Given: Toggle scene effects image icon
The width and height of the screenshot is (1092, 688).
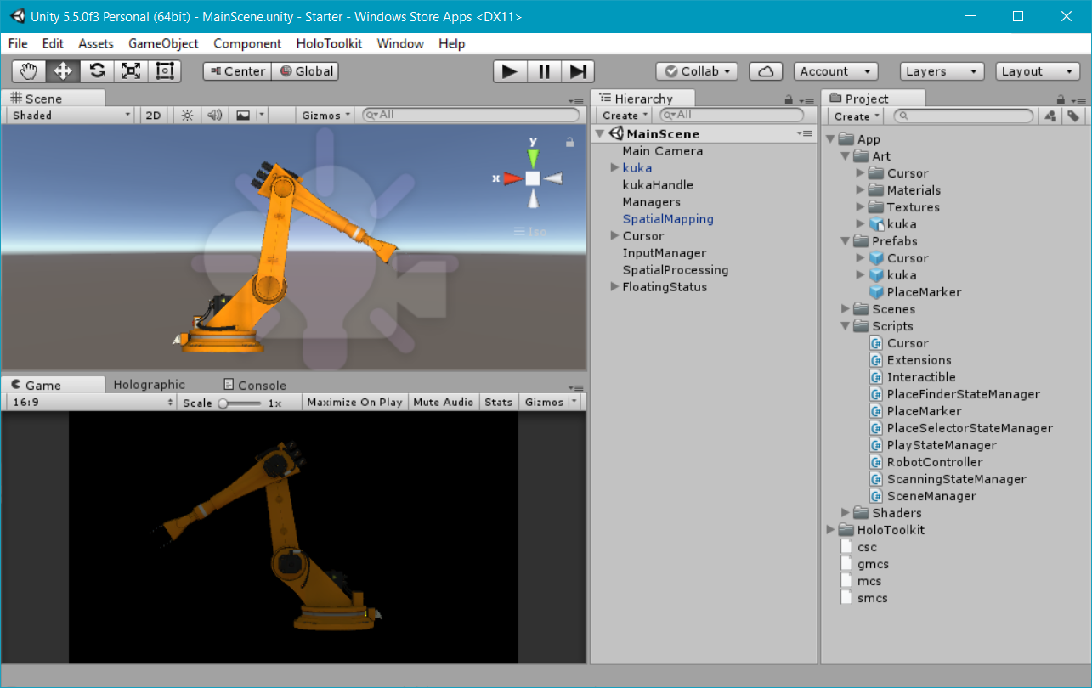Looking at the screenshot, I should click(243, 115).
